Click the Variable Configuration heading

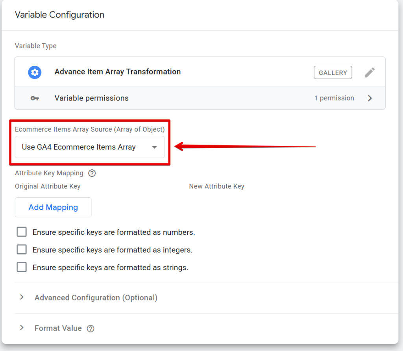point(60,15)
